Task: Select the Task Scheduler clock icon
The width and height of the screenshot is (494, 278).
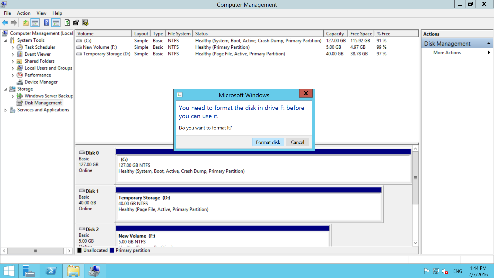Action: click(20, 47)
